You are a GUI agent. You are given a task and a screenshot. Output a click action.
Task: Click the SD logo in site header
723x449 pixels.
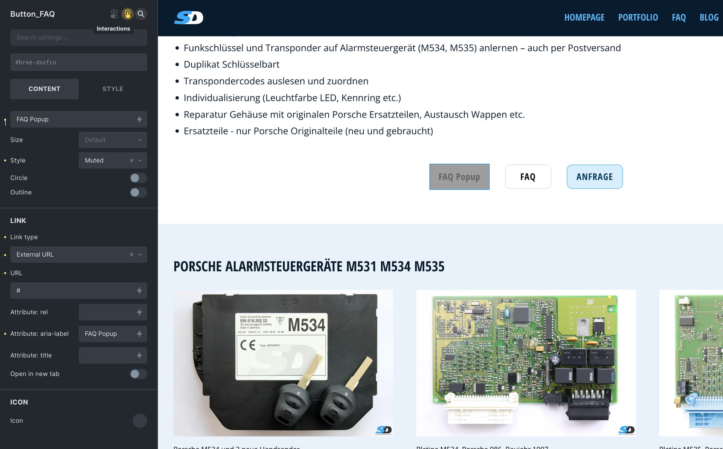coord(189,17)
